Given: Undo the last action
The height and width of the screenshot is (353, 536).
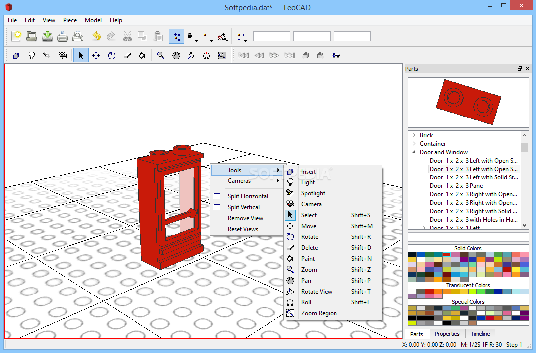Looking at the screenshot, I should point(96,36).
